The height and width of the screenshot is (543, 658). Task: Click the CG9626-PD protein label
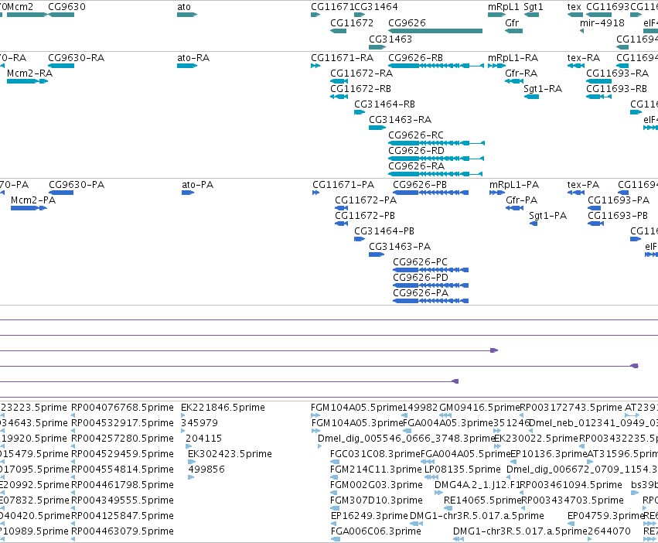[421, 278]
